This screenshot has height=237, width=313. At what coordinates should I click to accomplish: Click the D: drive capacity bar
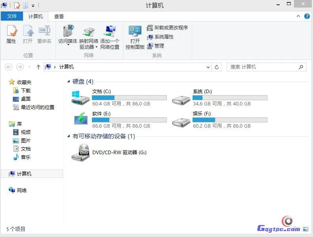(x=230, y=97)
